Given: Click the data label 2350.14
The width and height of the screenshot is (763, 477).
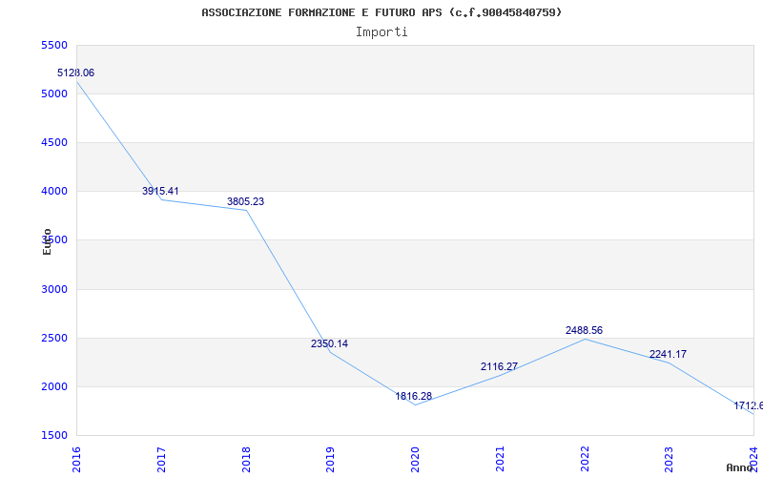Looking at the screenshot, I should pos(329,343).
